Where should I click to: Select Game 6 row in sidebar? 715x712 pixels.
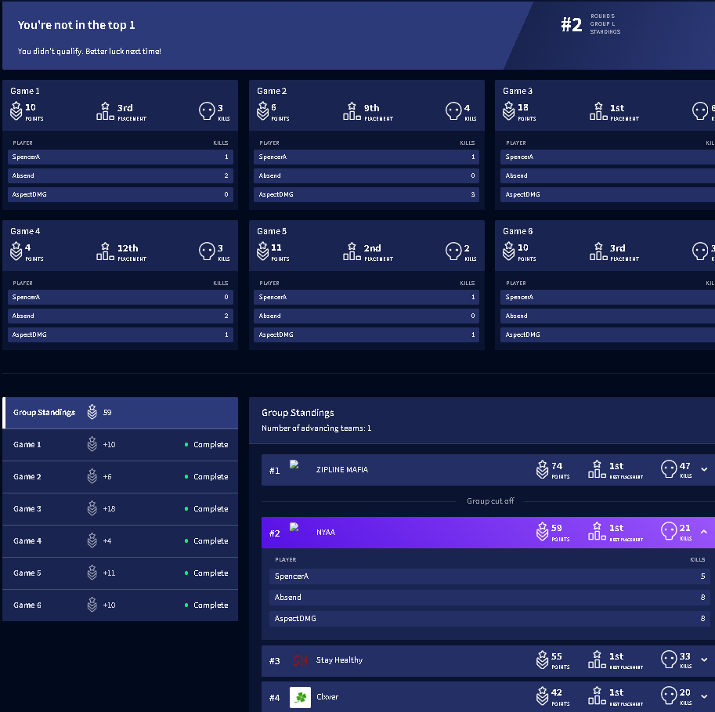(x=121, y=605)
